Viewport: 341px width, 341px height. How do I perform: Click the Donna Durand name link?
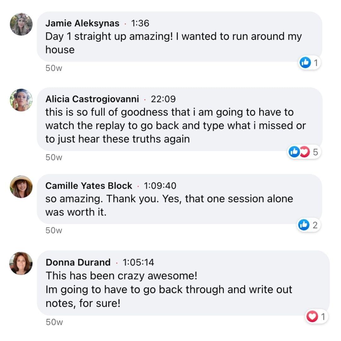pyautogui.click(x=78, y=262)
